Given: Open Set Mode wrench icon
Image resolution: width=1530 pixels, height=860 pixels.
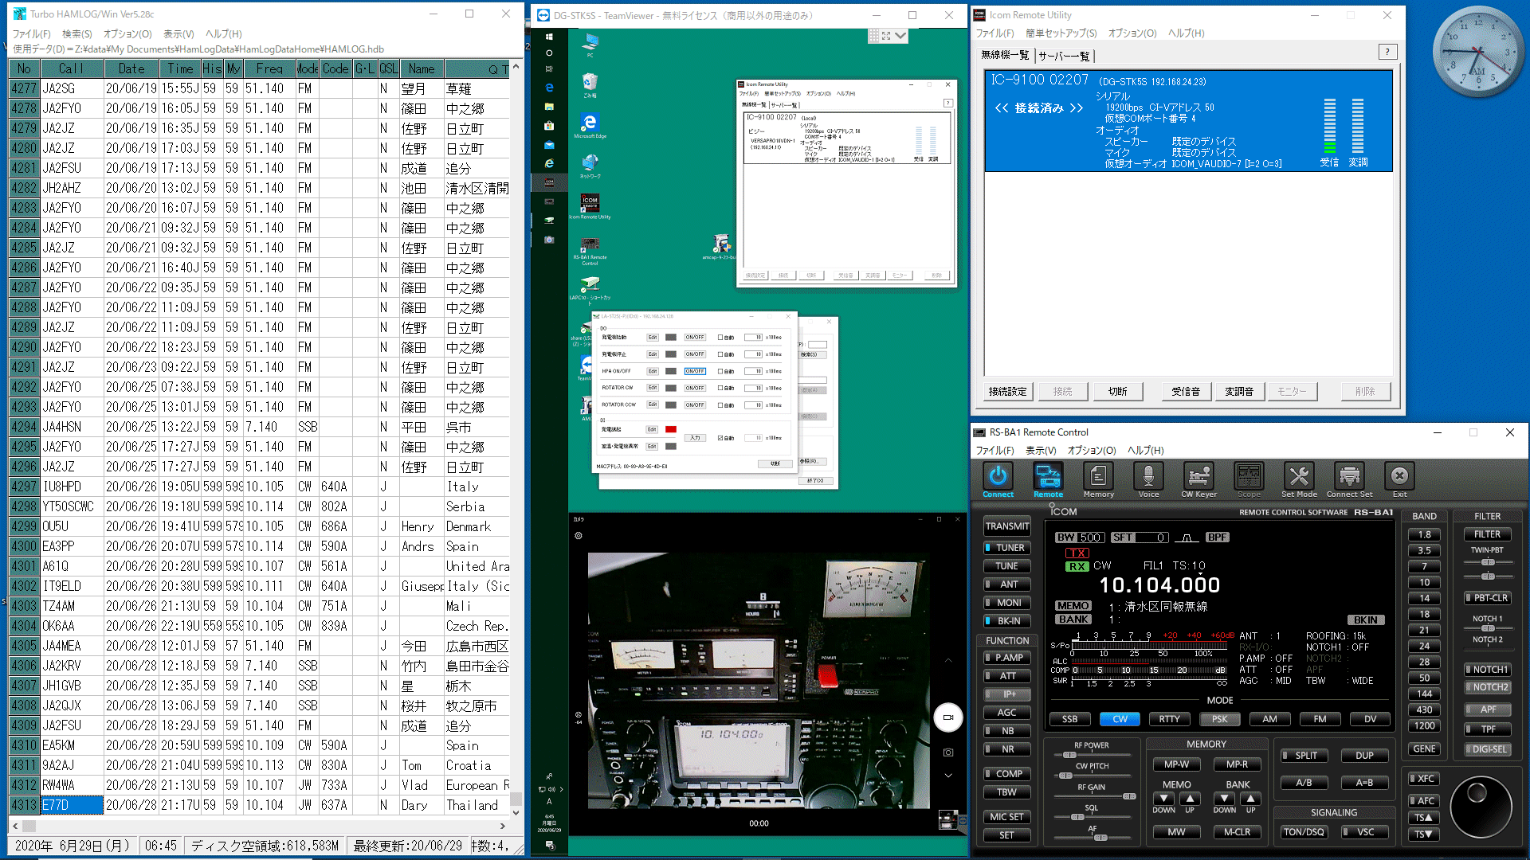Looking at the screenshot, I should tap(1299, 476).
